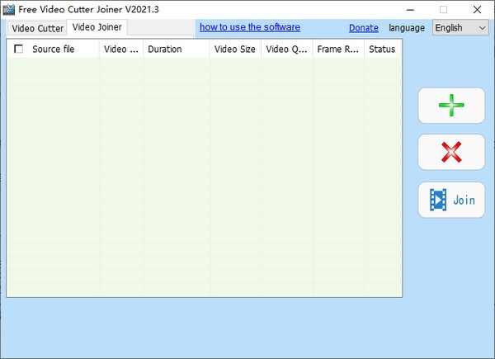
Task: Close the Free Video Cutter Joiner window
Action: [x=478, y=9]
